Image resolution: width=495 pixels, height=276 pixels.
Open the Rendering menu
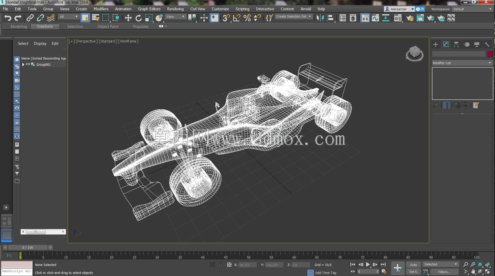click(175, 9)
